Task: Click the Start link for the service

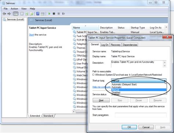Action: (31, 35)
